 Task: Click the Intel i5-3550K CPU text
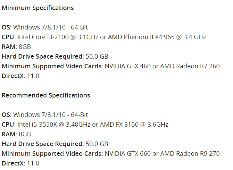[37, 125]
